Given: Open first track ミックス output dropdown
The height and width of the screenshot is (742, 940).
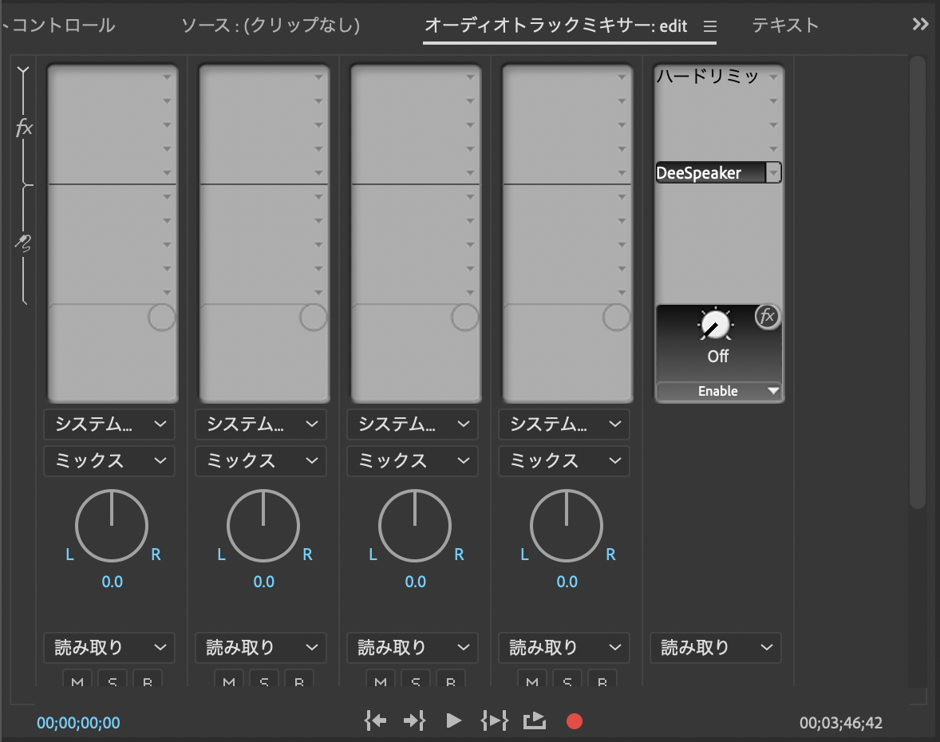Looking at the screenshot, I should (x=109, y=461).
